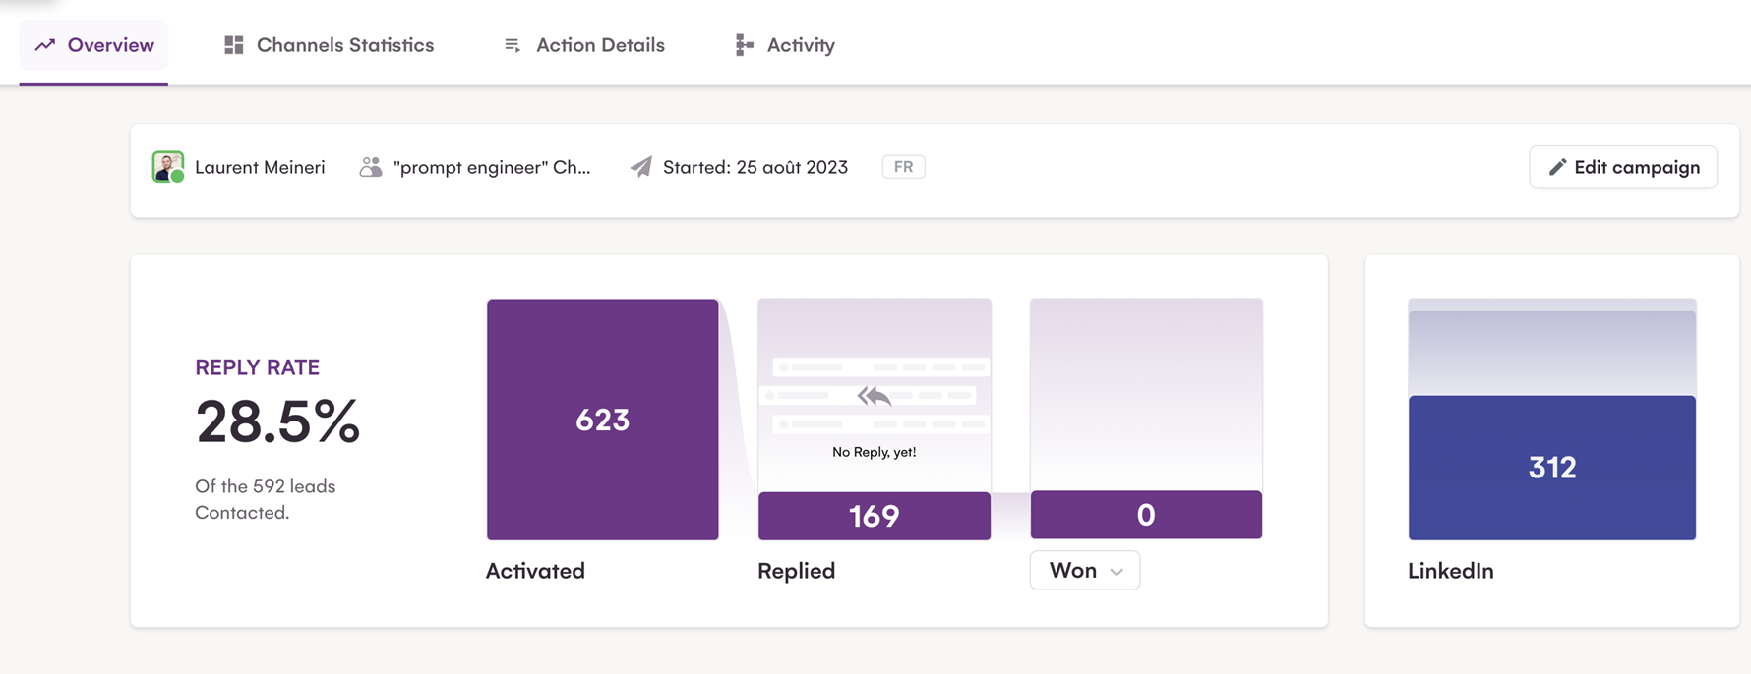Click the blue LinkedIn 312 bar

1551,467
